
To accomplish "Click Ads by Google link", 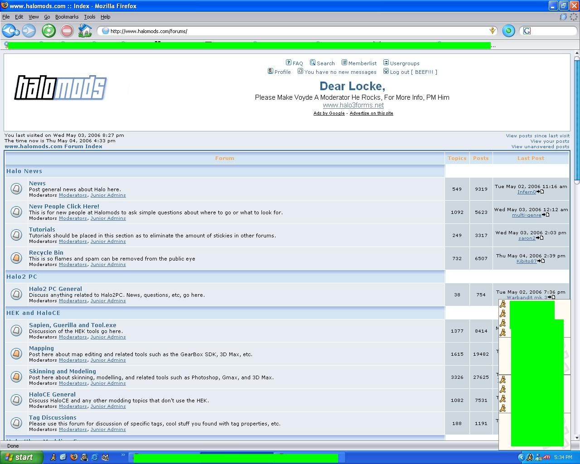I will (x=329, y=113).
